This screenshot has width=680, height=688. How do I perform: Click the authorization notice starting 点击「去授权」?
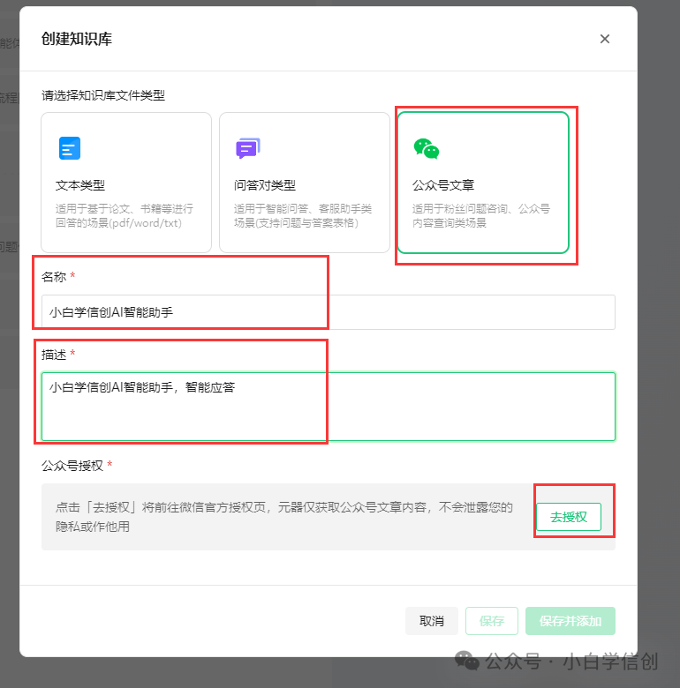click(284, 517)
